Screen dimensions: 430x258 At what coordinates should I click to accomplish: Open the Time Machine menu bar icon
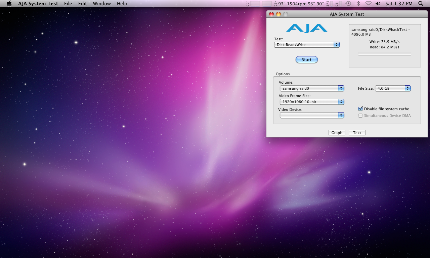click(348, 3)
